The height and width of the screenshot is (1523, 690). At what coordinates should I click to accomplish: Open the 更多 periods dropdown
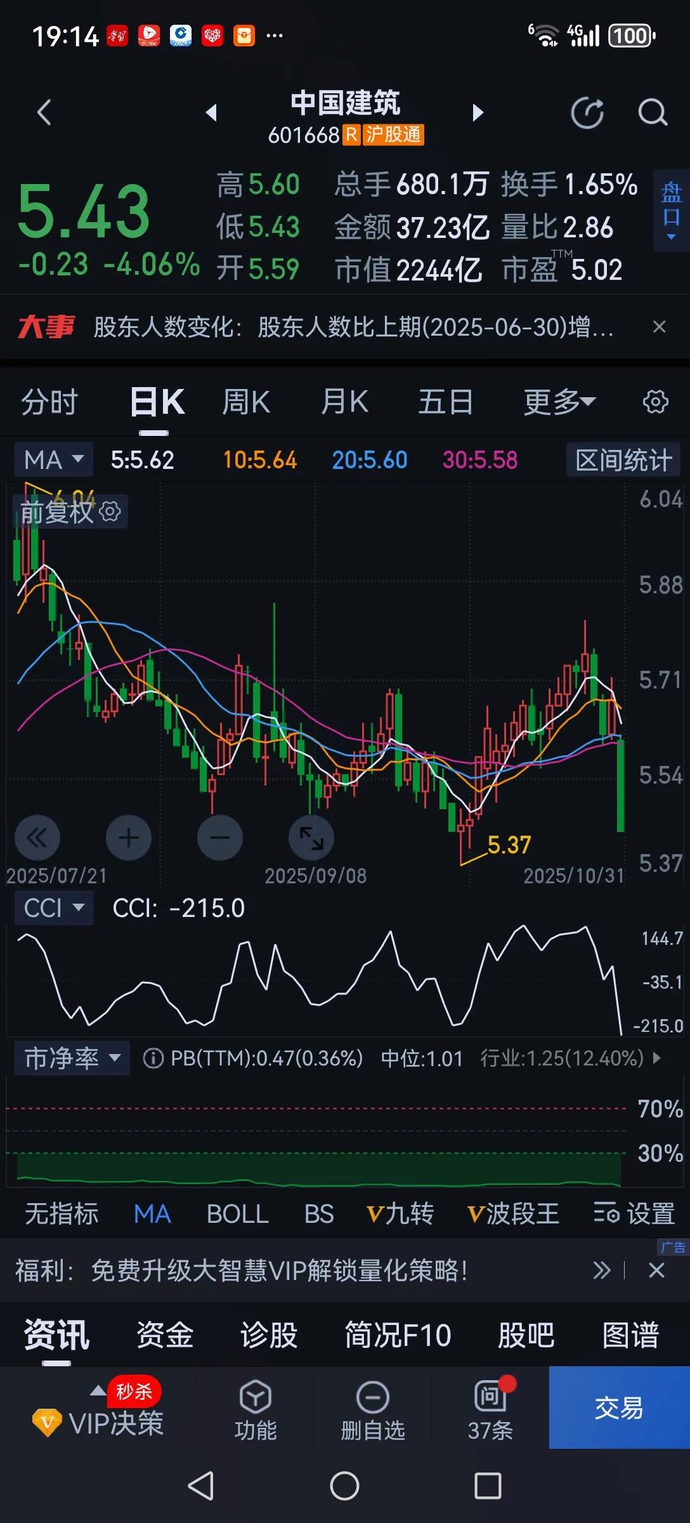559,402
